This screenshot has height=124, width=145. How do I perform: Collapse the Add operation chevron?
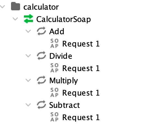point(28,31)
